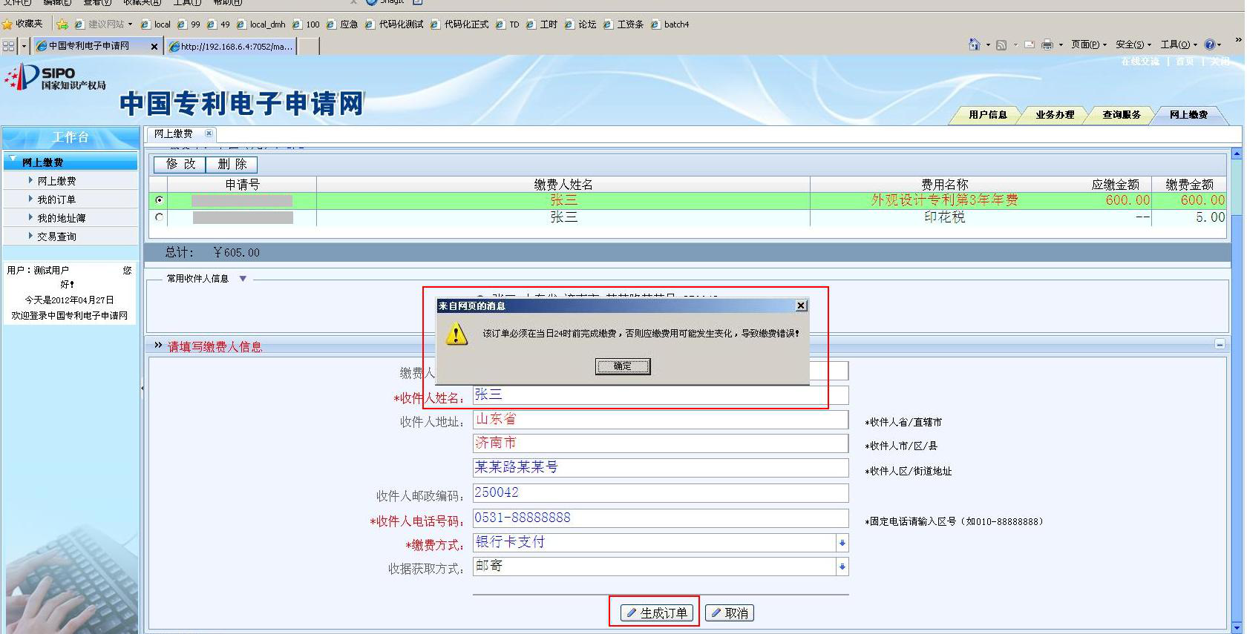1247x634 pixels.
Task: Open a new blank browser tab
Action: pyautogui.click(x=309, y=46)
